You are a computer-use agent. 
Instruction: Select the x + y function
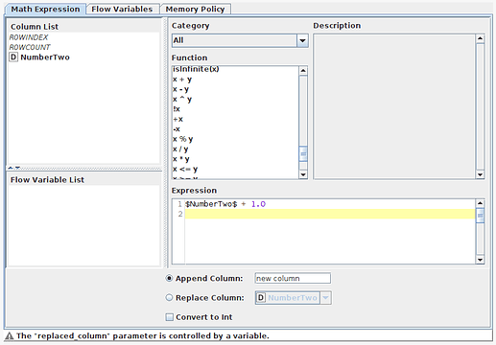(x=182, y=80)
